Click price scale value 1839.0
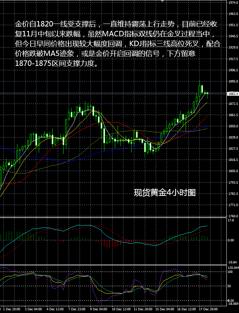Viewport: 239px width, 313px height. click(233, 137)
